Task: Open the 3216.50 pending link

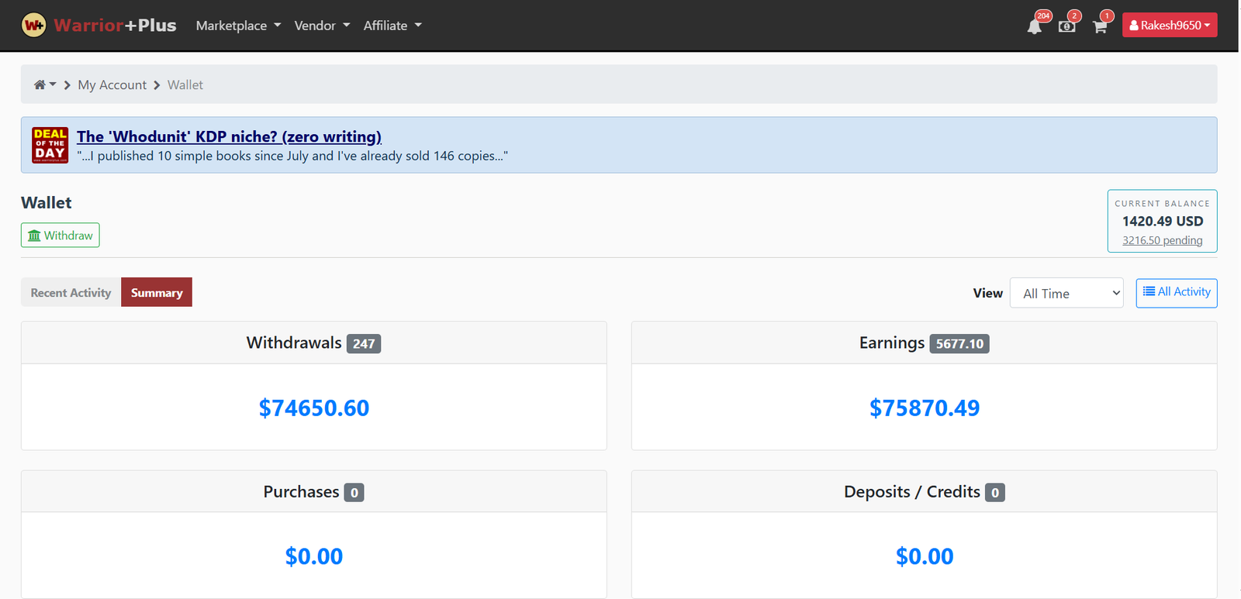Action: click(1163, 240)
